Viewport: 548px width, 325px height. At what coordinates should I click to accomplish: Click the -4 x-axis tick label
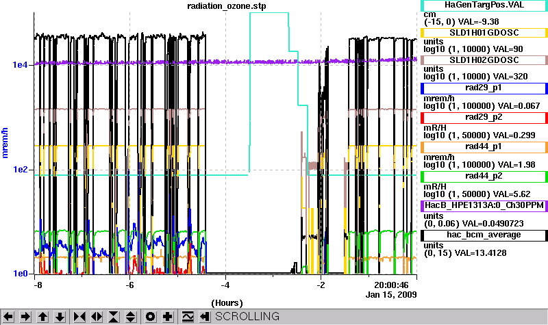point(225,285)
